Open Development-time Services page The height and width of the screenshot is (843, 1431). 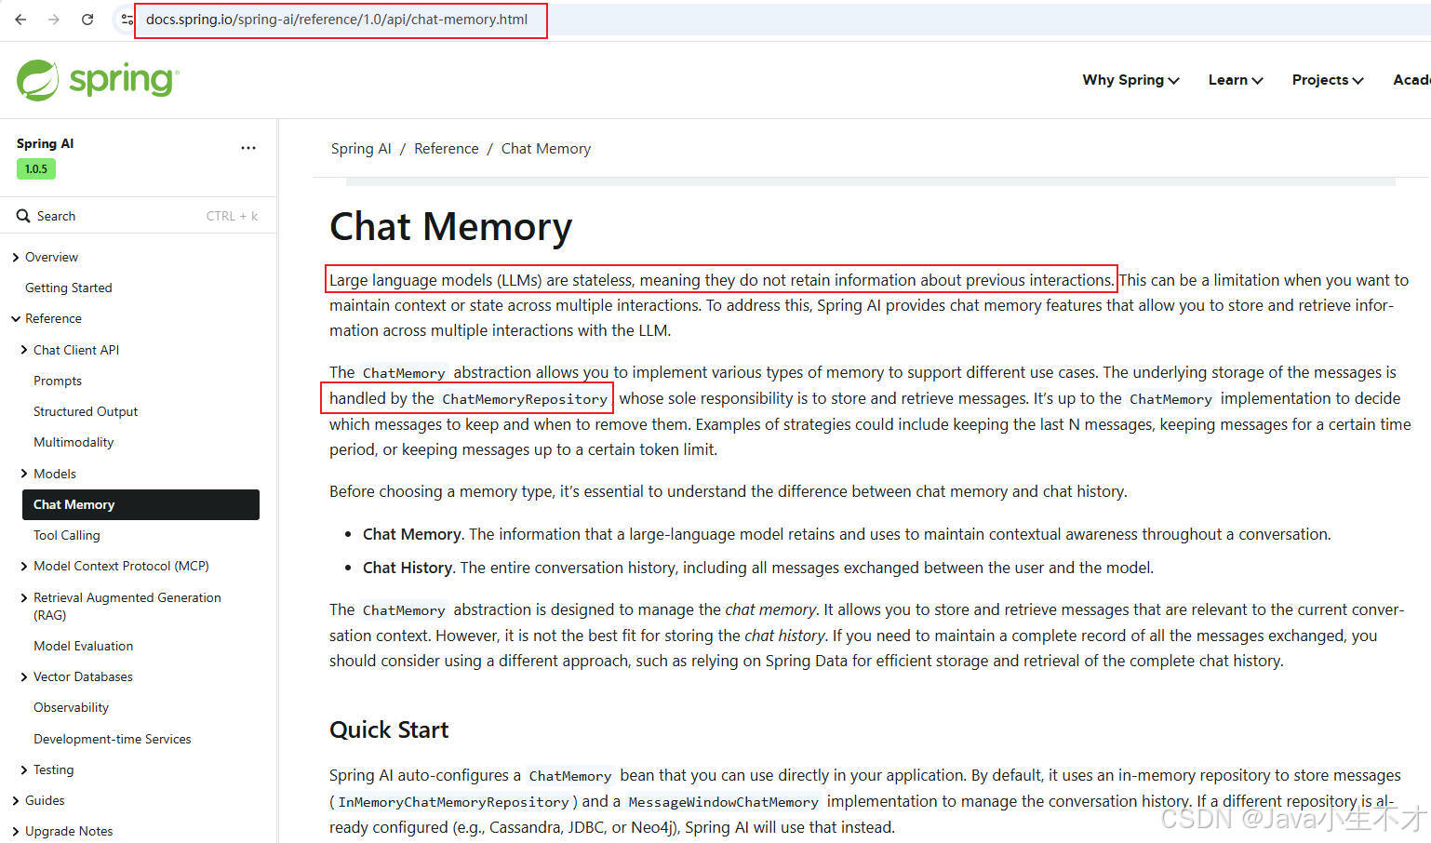click(113, 739)
